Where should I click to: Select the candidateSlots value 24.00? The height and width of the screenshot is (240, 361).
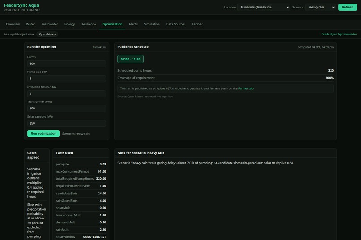[102, 194]
